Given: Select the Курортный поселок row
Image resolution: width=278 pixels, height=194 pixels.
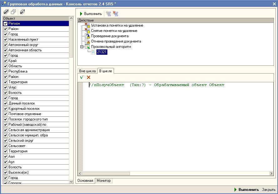Looking at the screenshot, I should 36,109.
